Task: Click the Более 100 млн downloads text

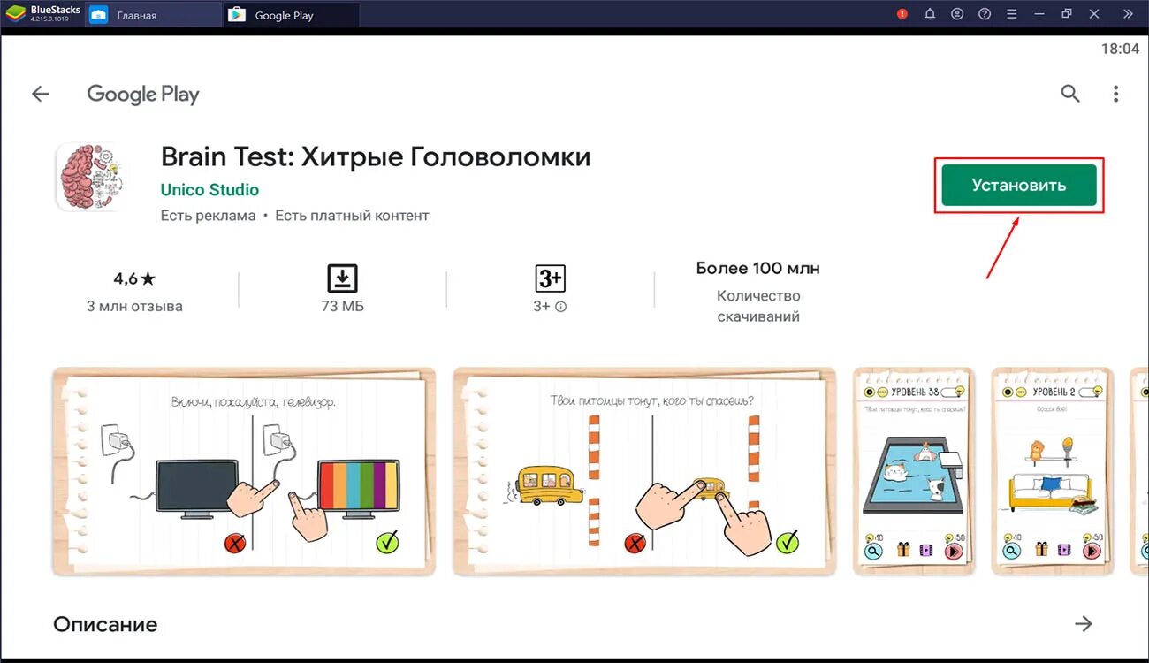Action: click(758, 268)
